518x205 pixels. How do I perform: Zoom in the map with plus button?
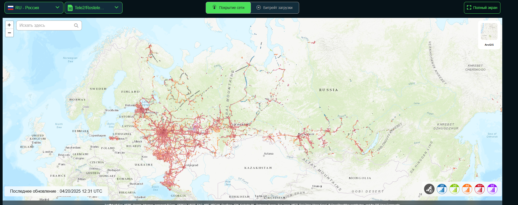click(x=9, y=25)
